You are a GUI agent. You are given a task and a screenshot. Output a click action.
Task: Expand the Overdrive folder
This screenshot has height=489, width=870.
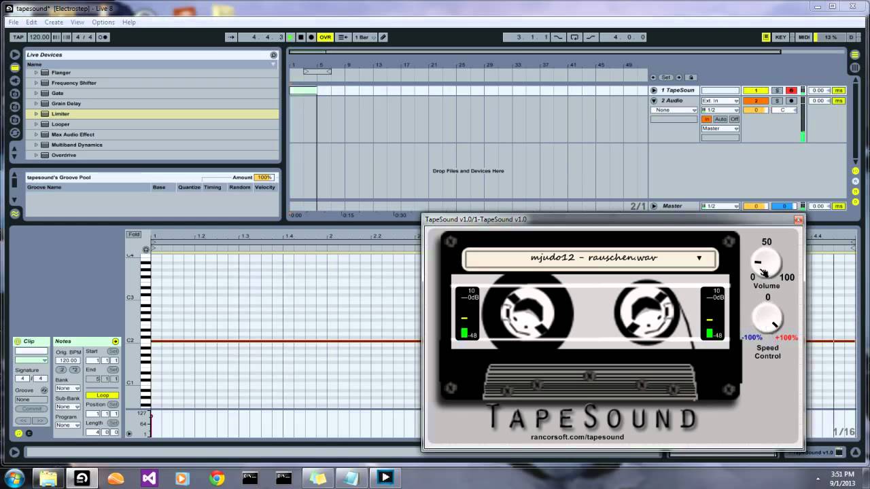point(36,155)
